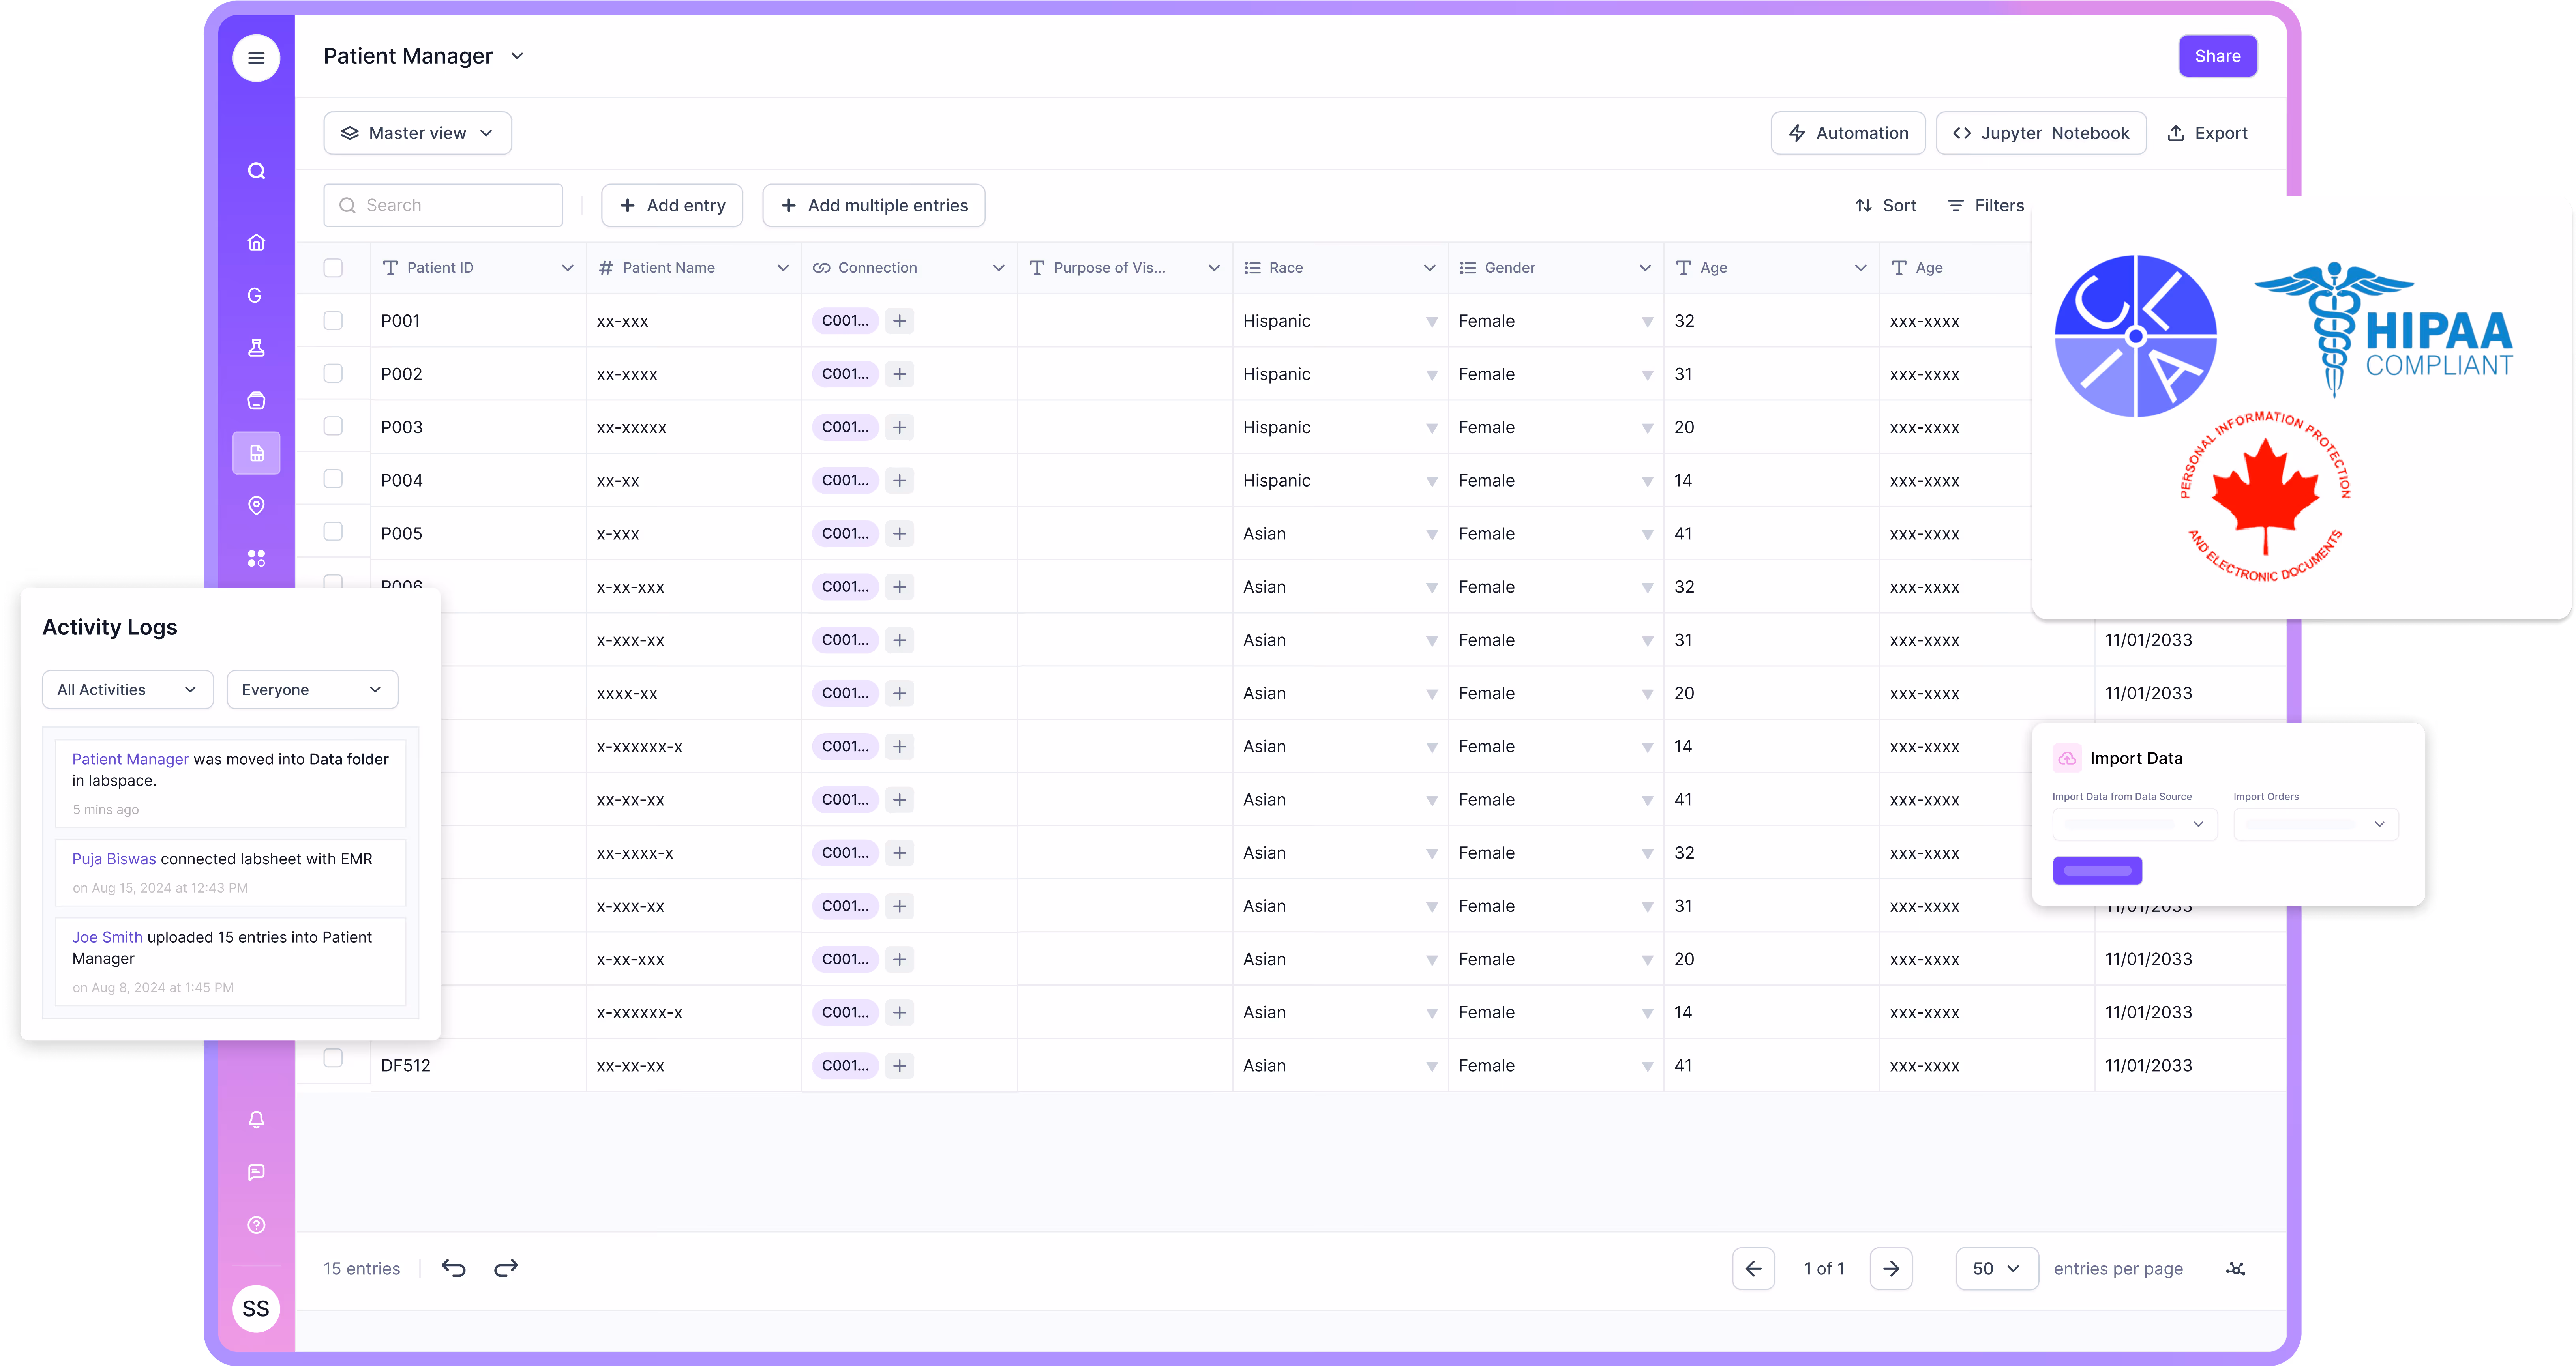Open the 50 entries per page dropdown
2576x1366 pixels.
point(1996,1268)
